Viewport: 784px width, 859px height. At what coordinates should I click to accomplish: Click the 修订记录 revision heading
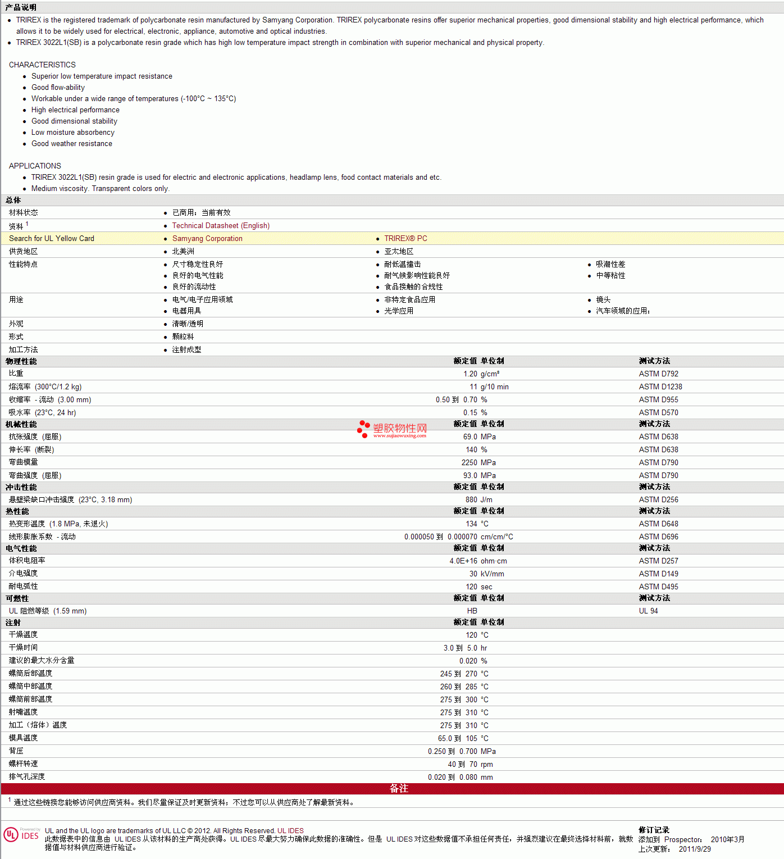(x=654, y=830)
